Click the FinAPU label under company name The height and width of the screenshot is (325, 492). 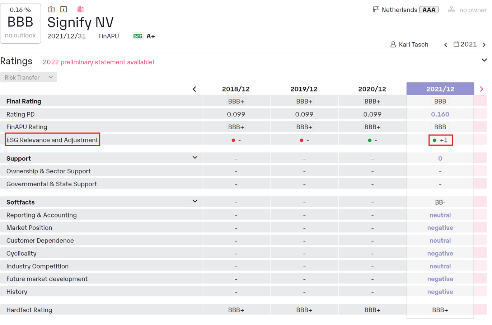(108, 36)
